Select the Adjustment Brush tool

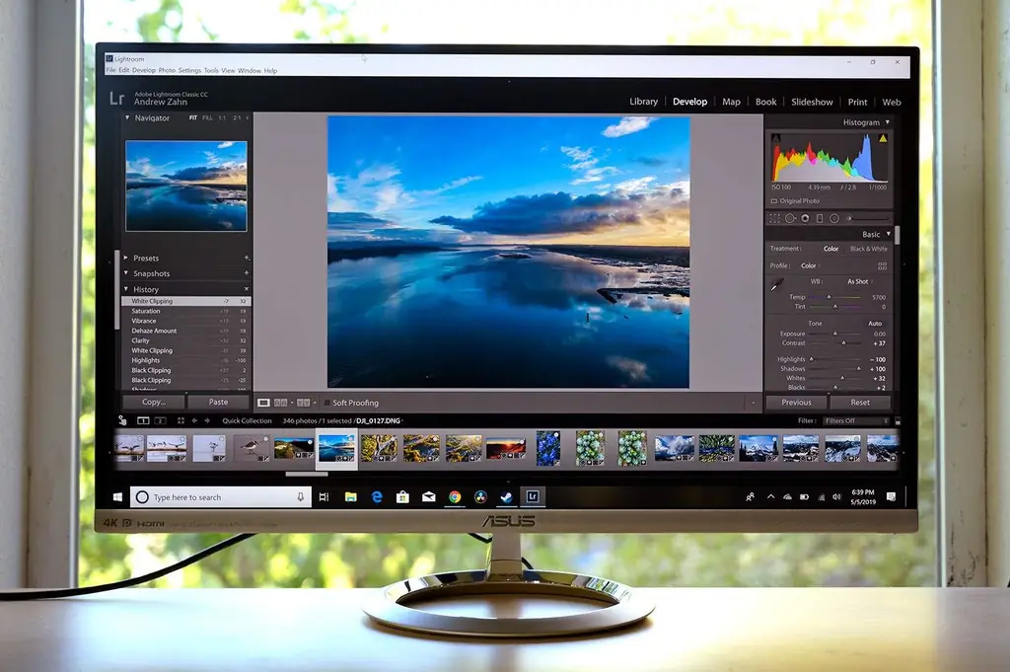pyautogui.click(x=867, y=218)
